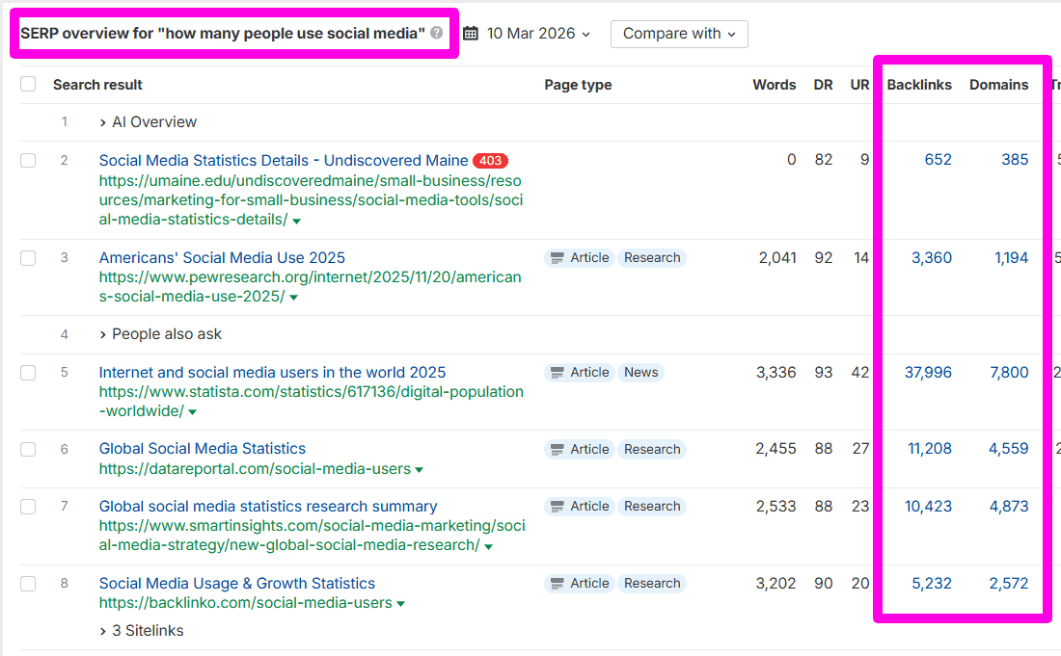This screenshot has width=1061, height=656.
Task: Sort by the Domains column header
Action: coord(998,85)
